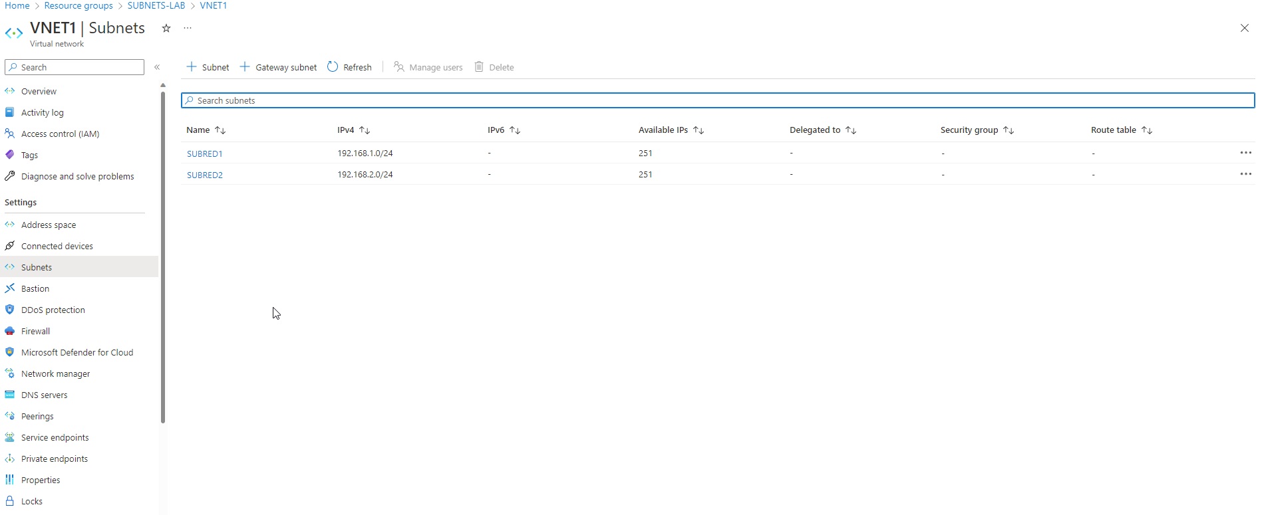Viewport: 1262px width, 515px height.
Task: Click the favorite star icon beside VNET1 title
Action: point(166,28)
